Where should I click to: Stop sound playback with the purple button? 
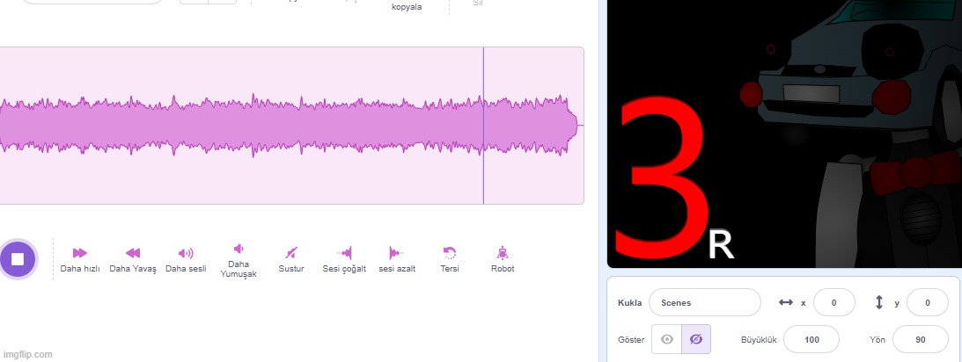18,259
